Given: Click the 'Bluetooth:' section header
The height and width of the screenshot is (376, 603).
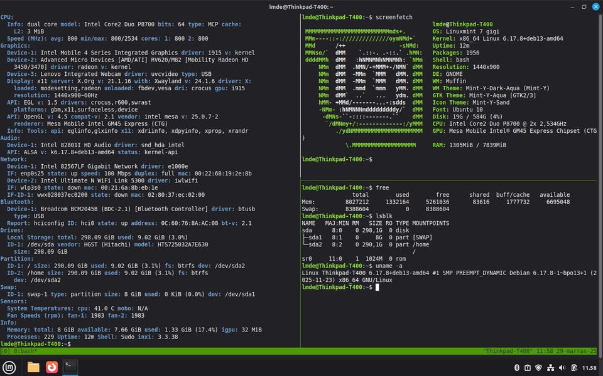Looking at the screenshot, I should [x=17, y=202].
